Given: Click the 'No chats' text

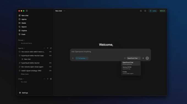Looking at the screenshot, I should pyautogui.click(x=24, y=82).
